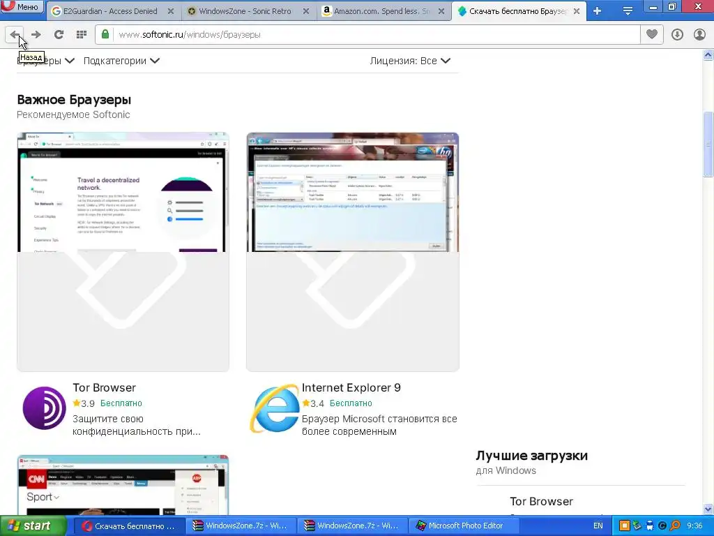This screenshot has width=714, height=536.
Task: Click the EN language indicator
Action: coord(598,526)
